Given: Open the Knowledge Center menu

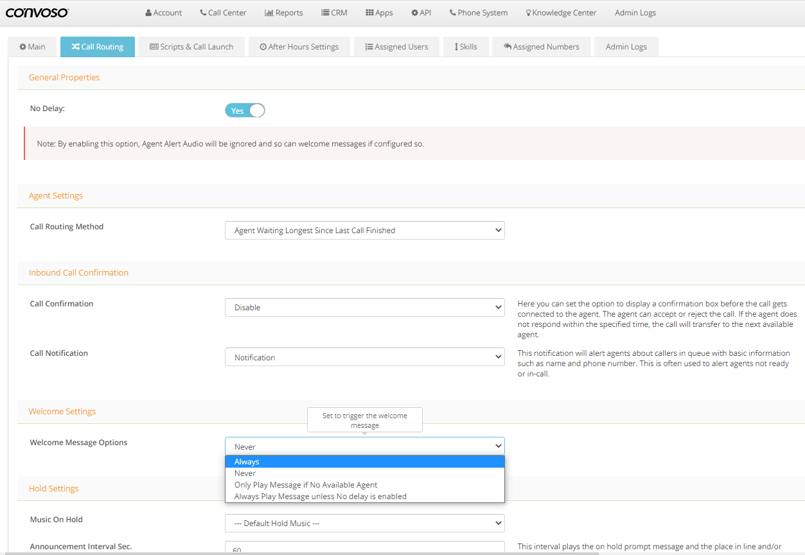Looking at the screenshot, I should (561, 13).
